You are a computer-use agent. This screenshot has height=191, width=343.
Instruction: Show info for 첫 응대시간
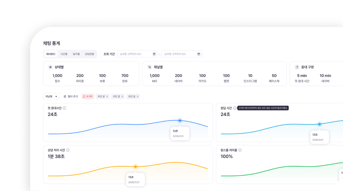64,108
